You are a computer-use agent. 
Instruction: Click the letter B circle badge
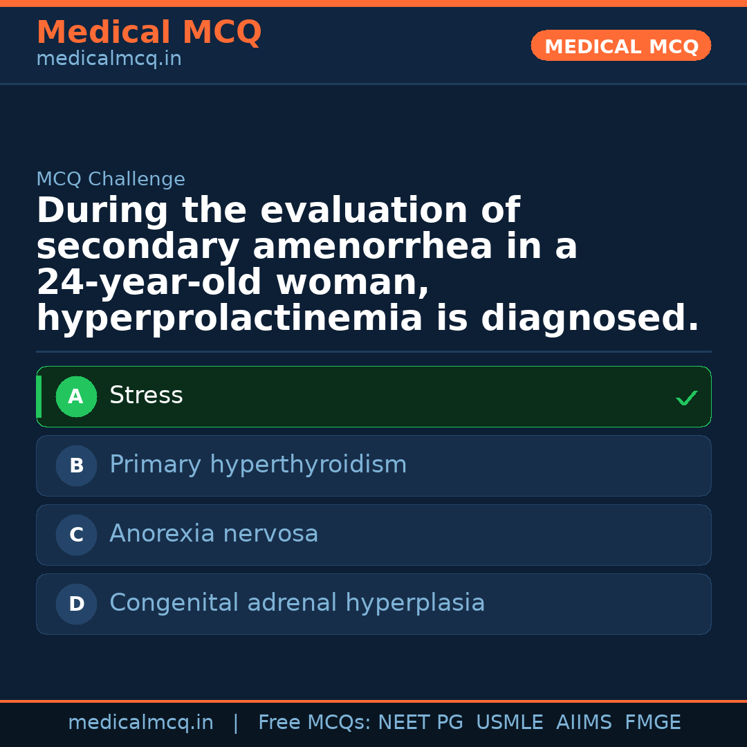[76, 466]
